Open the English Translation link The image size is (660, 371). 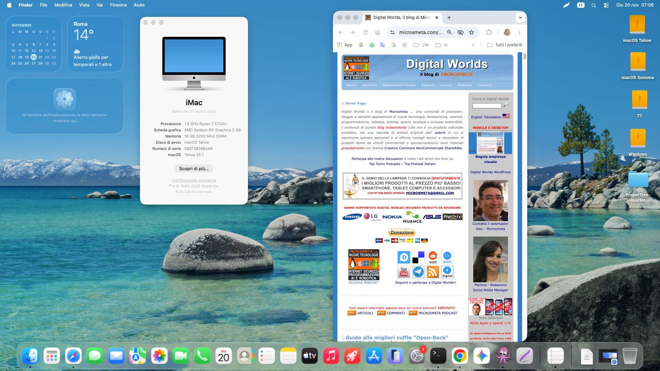click(486, 117)
